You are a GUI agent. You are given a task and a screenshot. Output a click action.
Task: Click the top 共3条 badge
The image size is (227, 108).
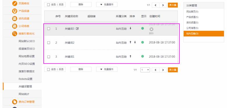(x=173, y=5)
